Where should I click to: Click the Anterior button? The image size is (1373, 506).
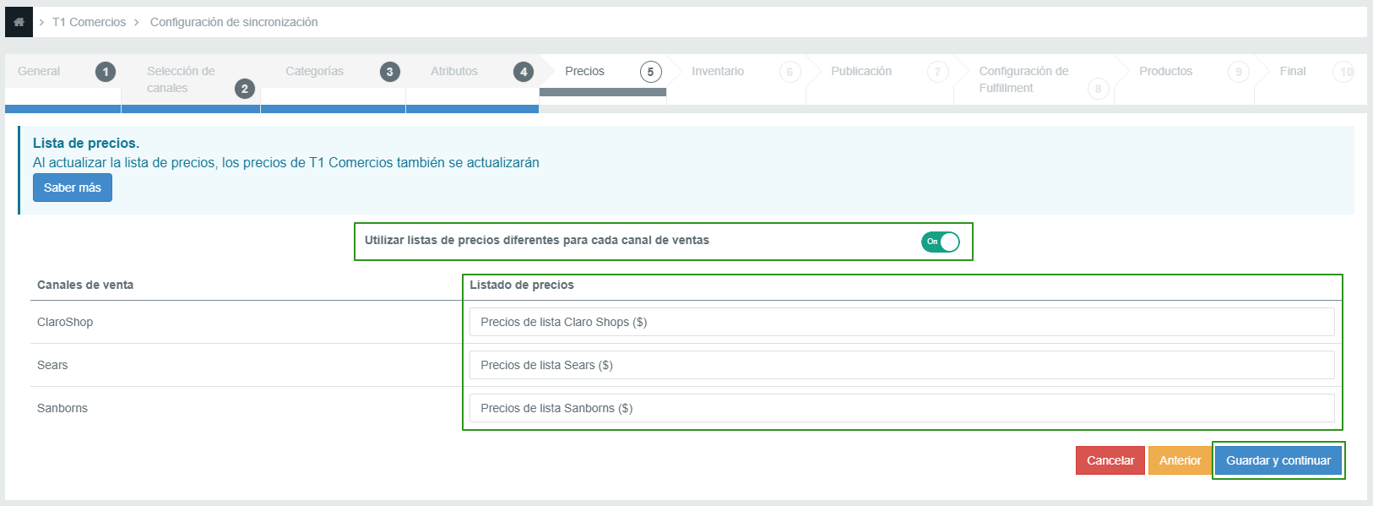pyautogui.click(x=1180, y=460)
